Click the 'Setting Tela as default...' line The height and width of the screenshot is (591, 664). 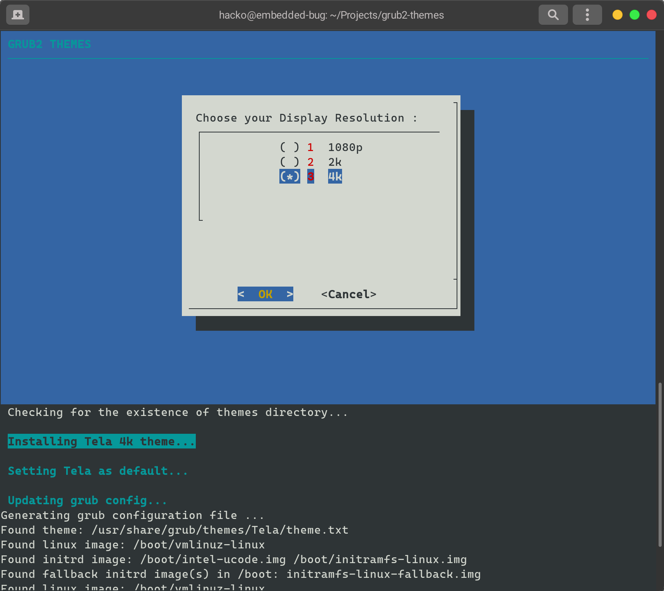pyautogui.click(x=98, y=471)
